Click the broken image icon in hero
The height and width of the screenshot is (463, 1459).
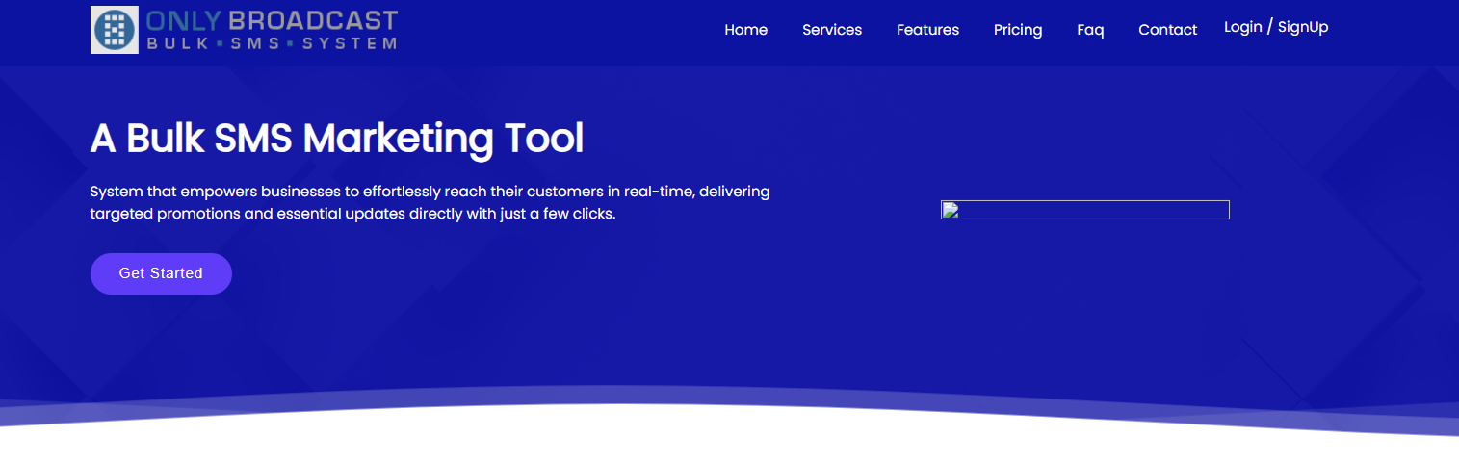point(950,210)
